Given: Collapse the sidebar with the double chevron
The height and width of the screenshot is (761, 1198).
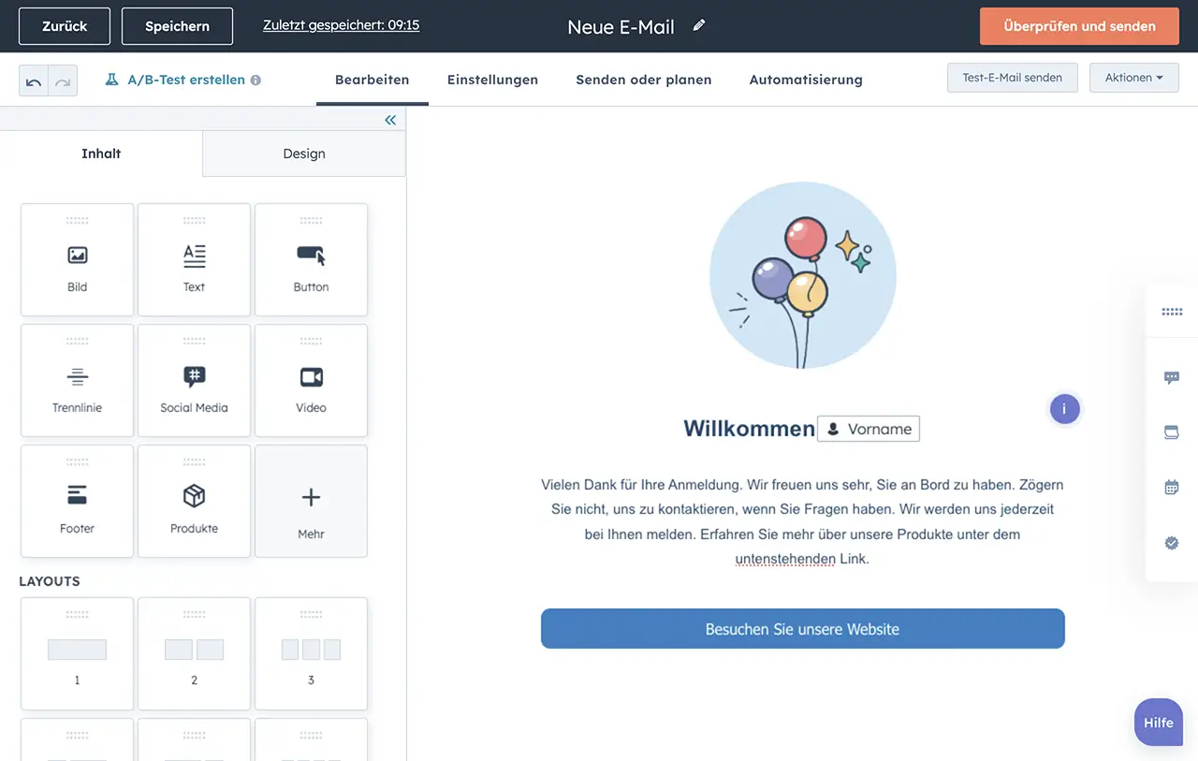Looking at the screenshot, I should pos(390,120).
